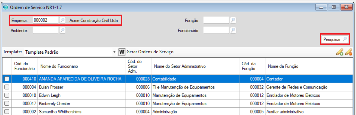Click the pencil icon with green plus
The image size is (356, 115).
[x=340, y=52]
